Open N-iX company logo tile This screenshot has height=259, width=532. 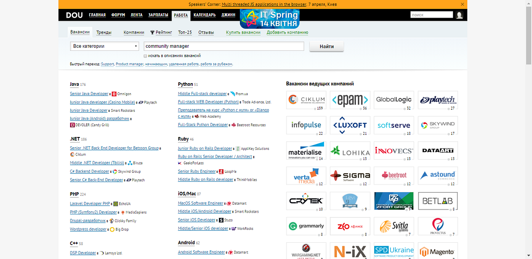click(x=350, y=251)
